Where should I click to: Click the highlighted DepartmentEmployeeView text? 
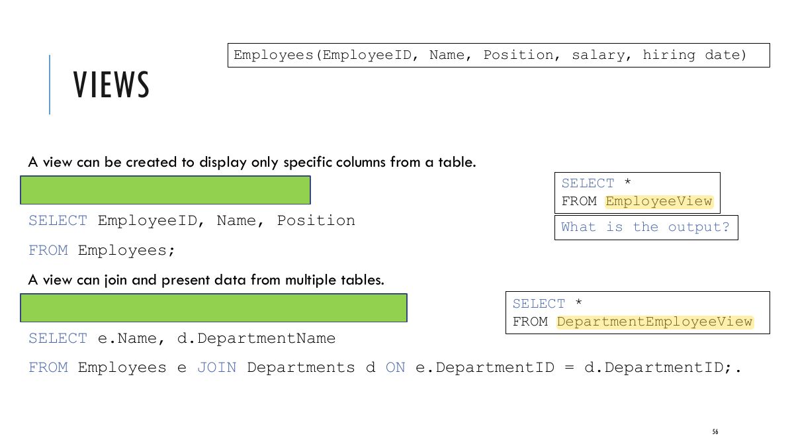tap(655, 322)
